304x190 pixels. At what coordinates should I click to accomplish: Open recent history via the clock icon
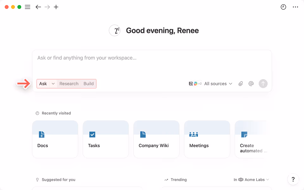pyautogui.click(x=283, y=7)
